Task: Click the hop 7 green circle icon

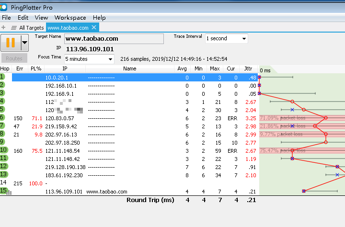Action: point(2,125)
